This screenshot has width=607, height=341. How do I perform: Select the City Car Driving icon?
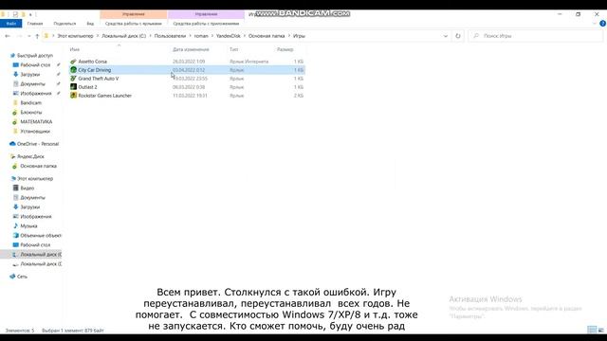pos(73,70)
